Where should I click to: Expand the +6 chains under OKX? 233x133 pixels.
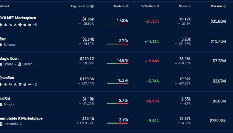(34, 24)
